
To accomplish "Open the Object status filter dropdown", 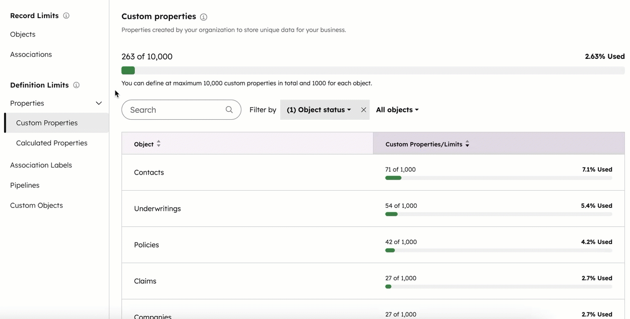I will [318, 109].
